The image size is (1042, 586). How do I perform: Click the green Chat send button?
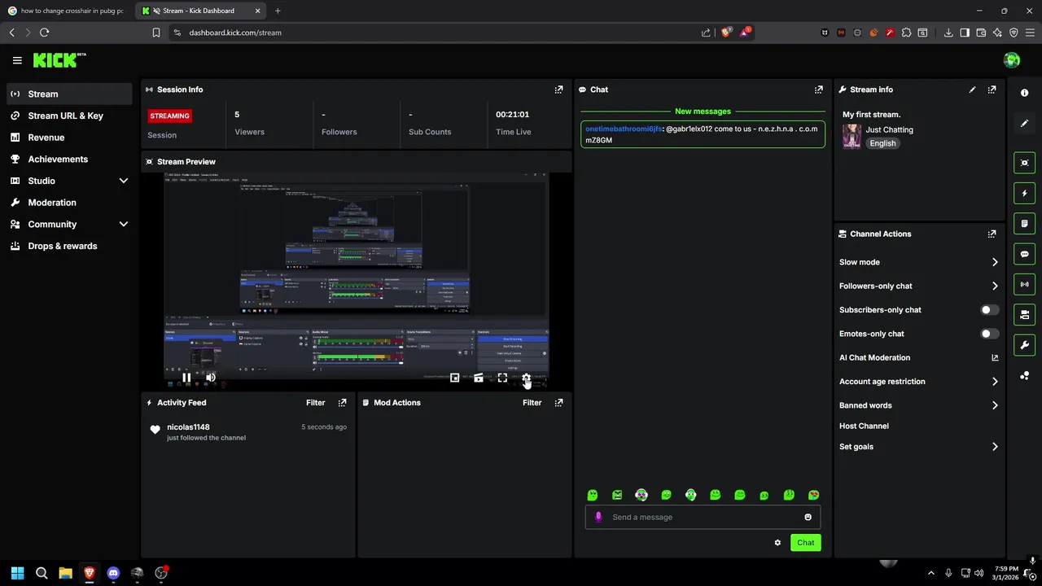coord(805,543)
